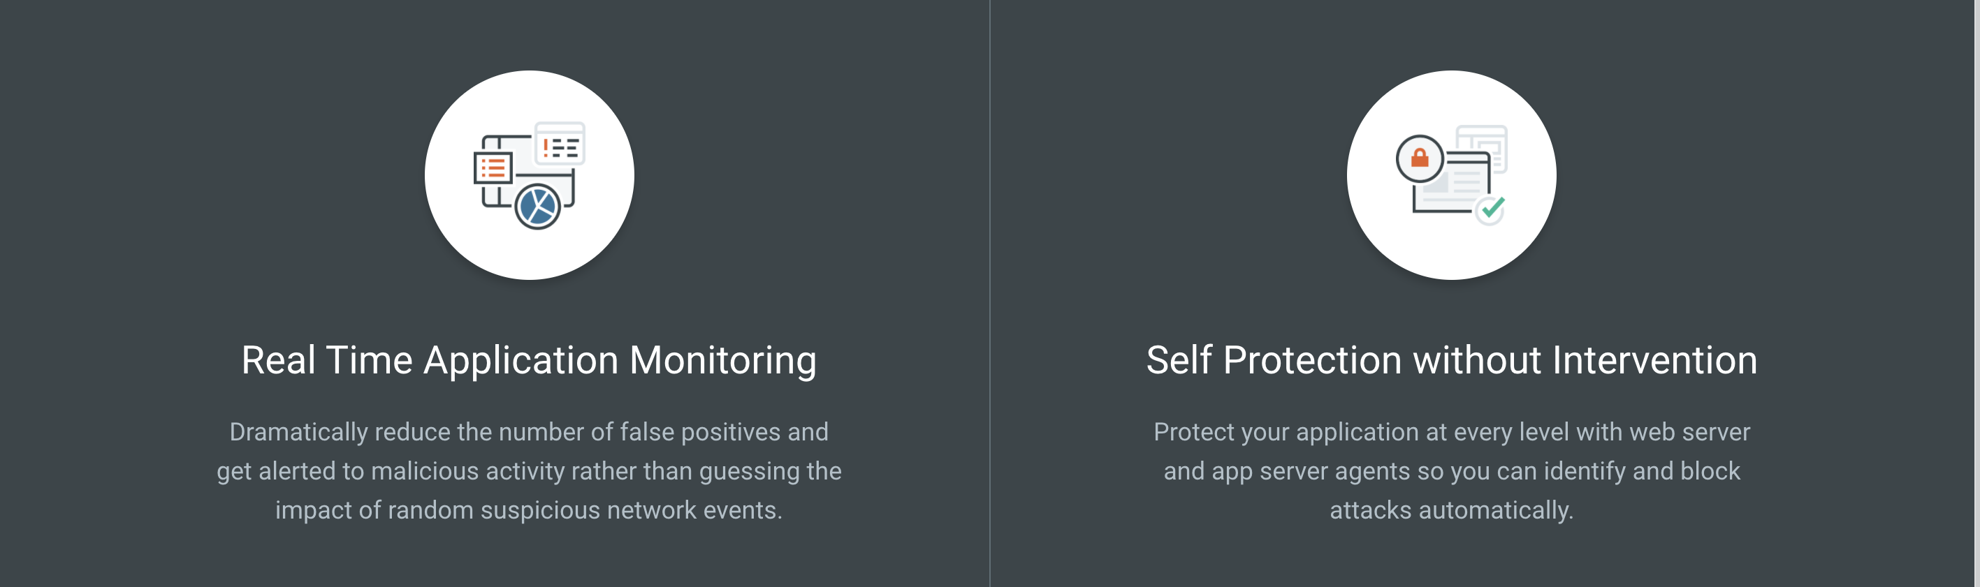Viewport: 1980px width, 587px height.
Task: Click the "attacks automatically." text line
Action: click(x=1451, y=510)
